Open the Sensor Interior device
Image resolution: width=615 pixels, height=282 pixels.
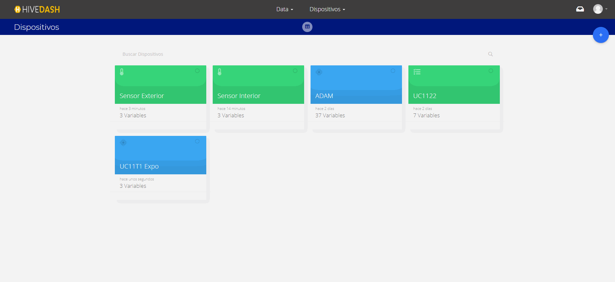(x=239, y=96)
